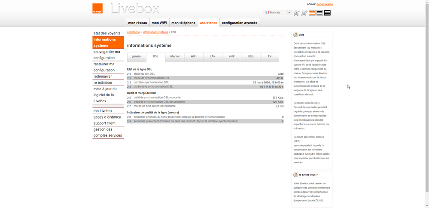The height and width of the screenshot is (208, 429).
Task: Open the 'mon WiFi' menu
Action: tap(159, 23)
